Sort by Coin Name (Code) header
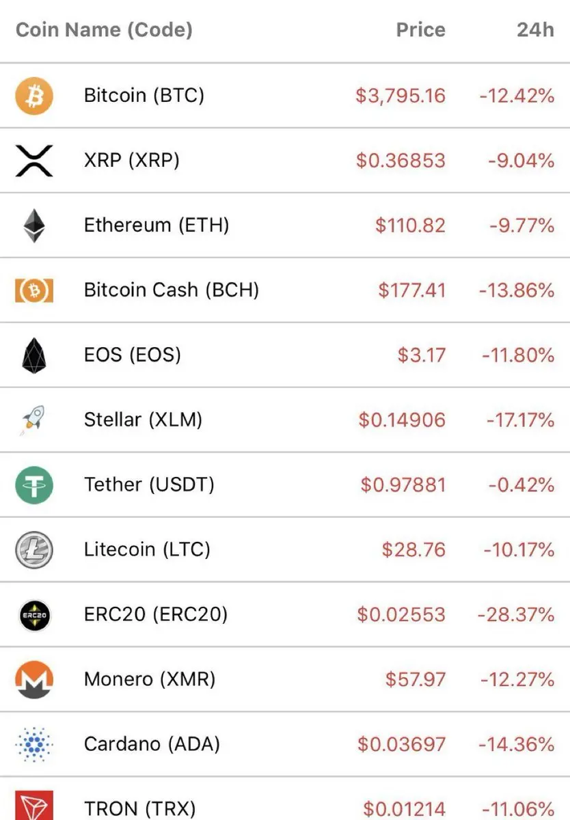Image resolution: width=570 pixels, height=820 pixels. point(104,30)
